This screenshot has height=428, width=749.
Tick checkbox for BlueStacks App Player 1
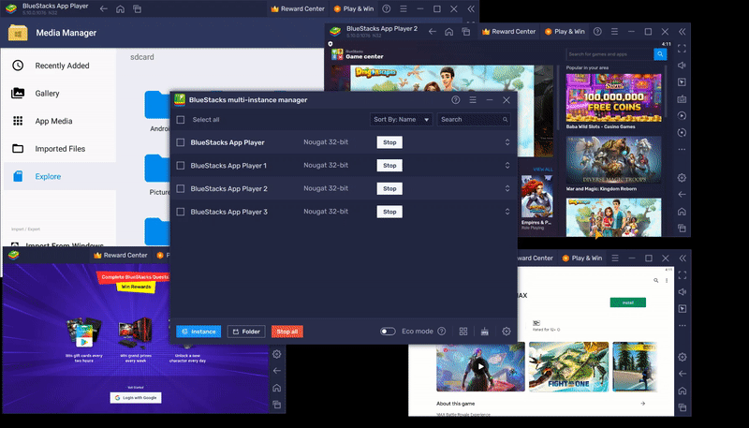click(x=181, y=165)
